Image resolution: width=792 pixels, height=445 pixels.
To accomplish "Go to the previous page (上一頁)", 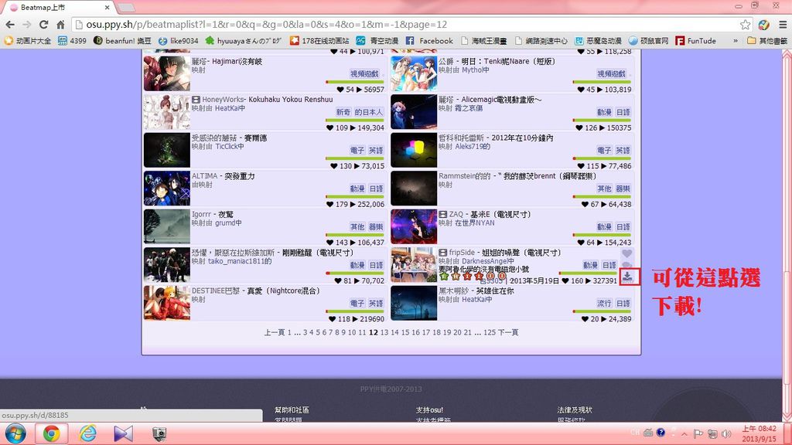I will (275, 332).
